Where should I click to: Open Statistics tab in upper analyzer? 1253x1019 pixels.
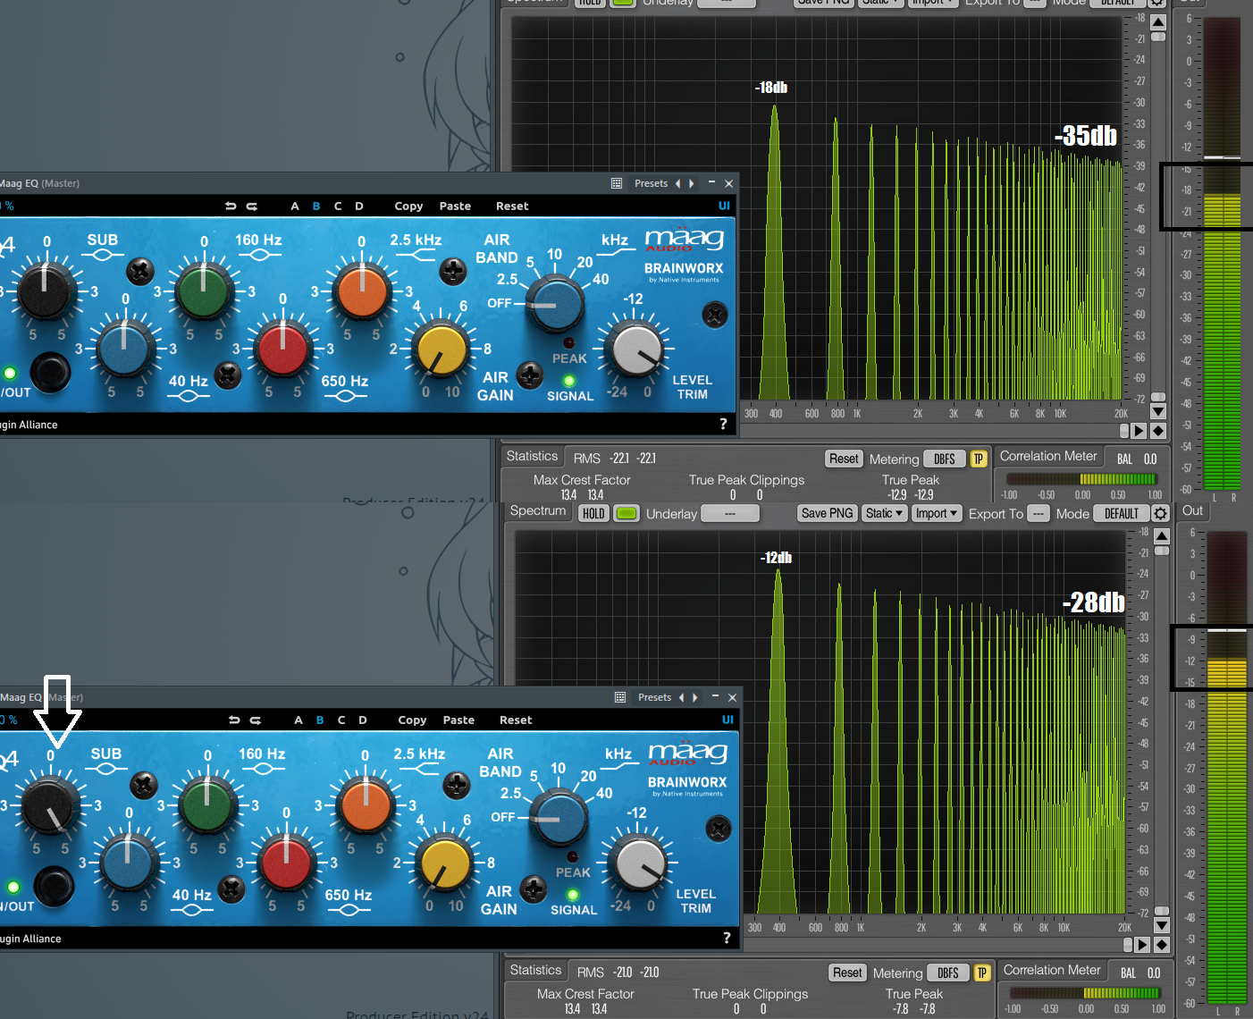(x=532, y=456)
